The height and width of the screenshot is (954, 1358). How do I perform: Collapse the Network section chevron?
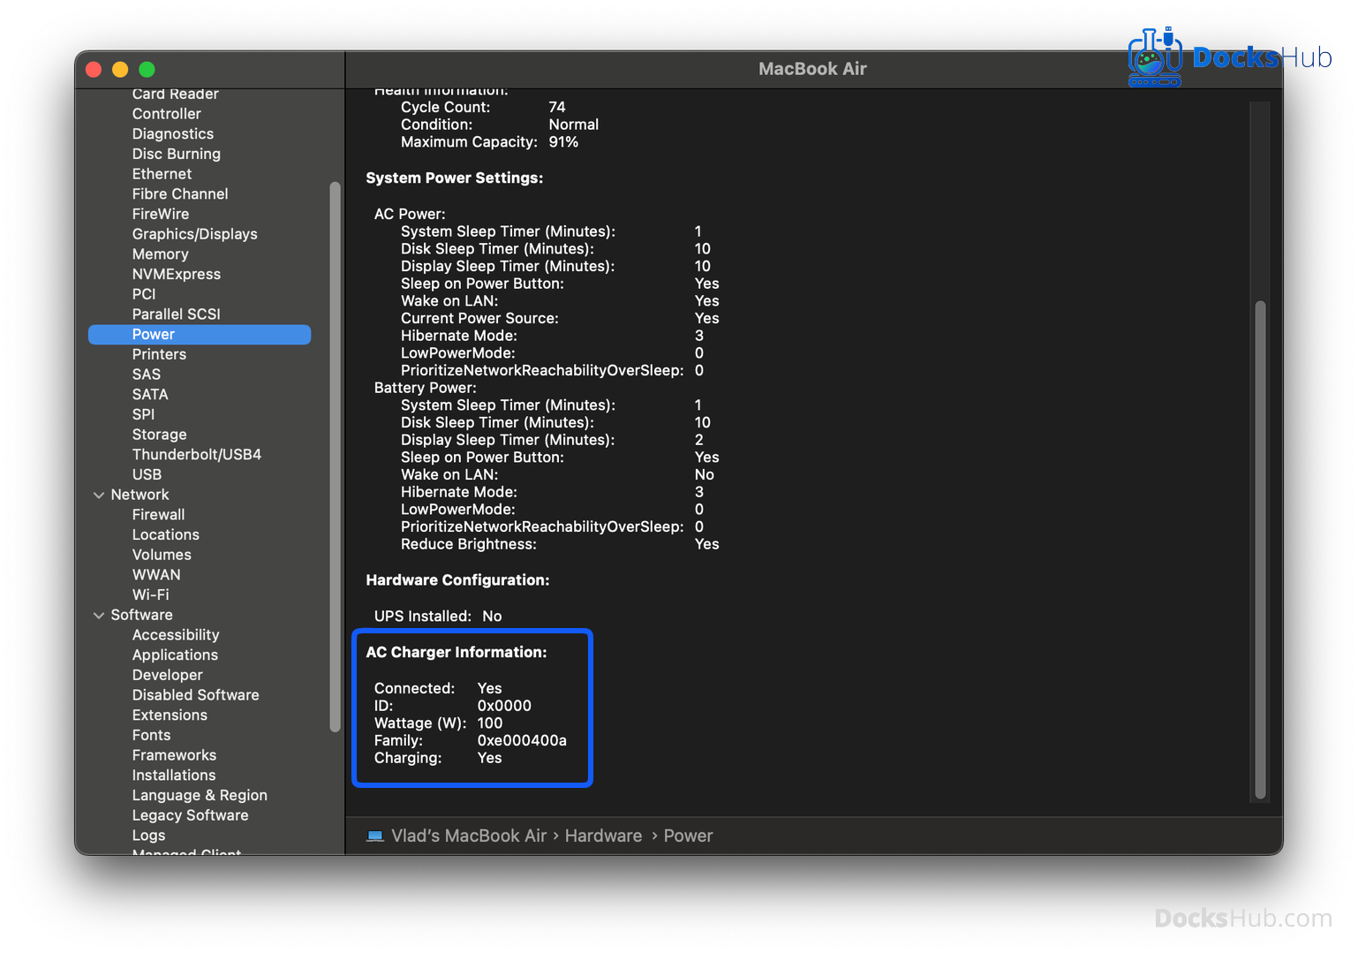tap(99, 496)
